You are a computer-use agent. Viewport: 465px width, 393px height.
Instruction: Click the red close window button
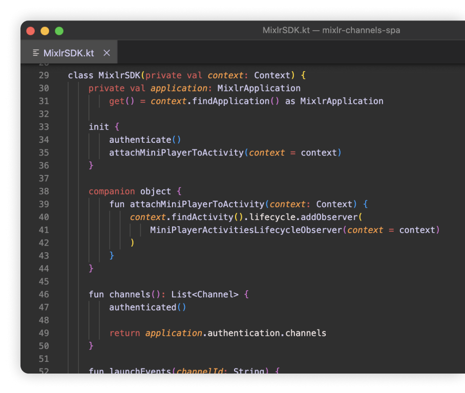pos(31,31)
